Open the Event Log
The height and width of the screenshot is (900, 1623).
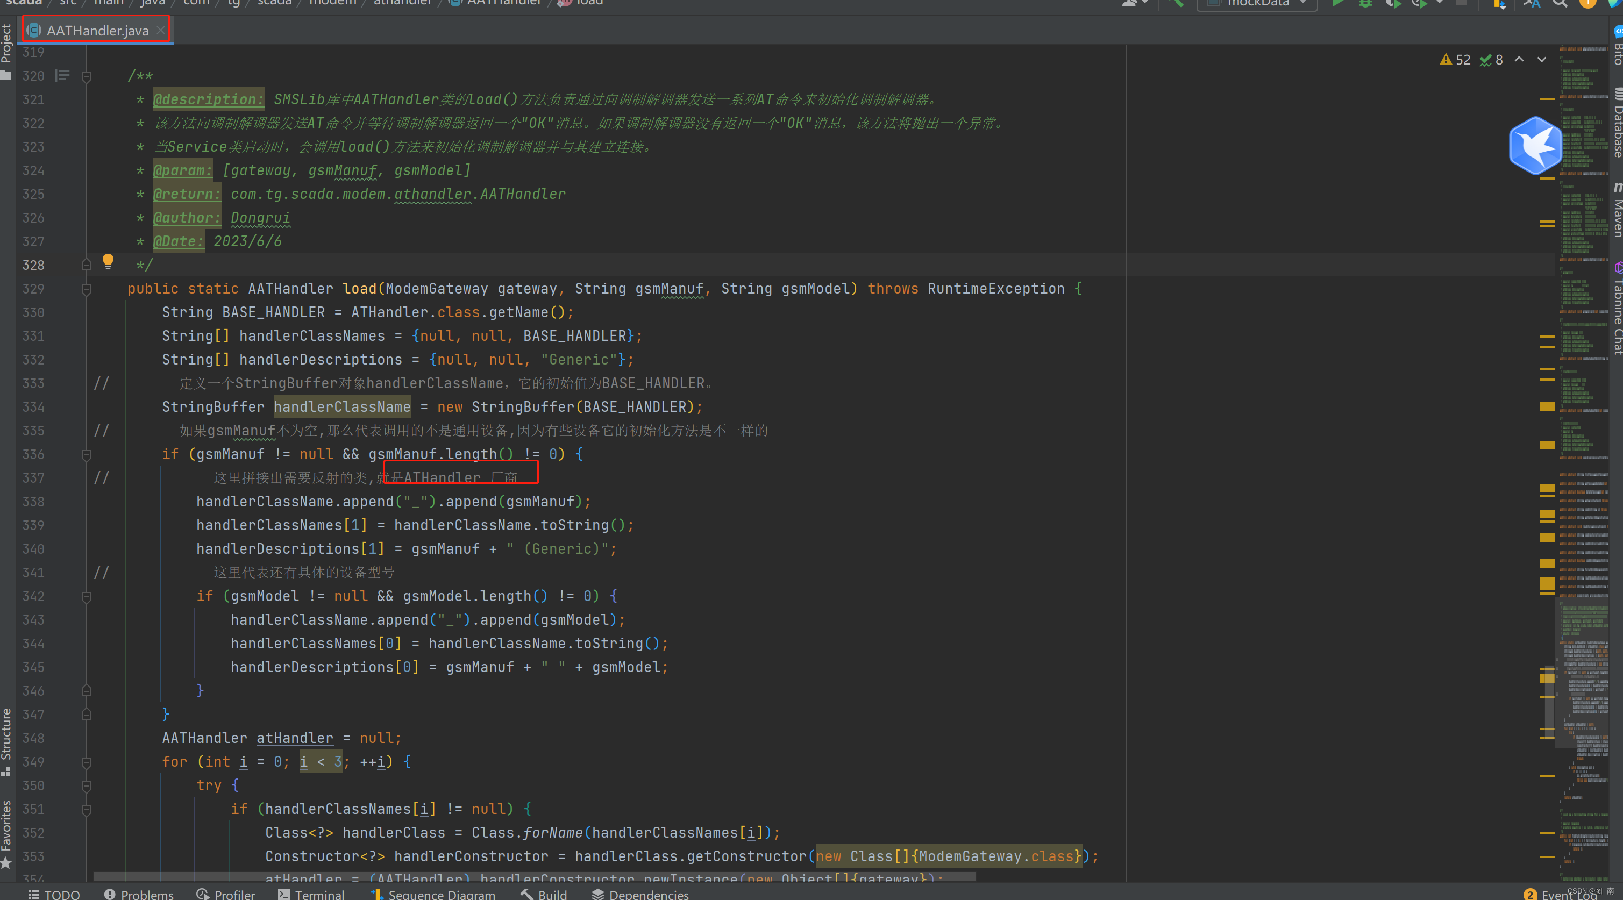pyautogui.click(x=1561, y=894)
